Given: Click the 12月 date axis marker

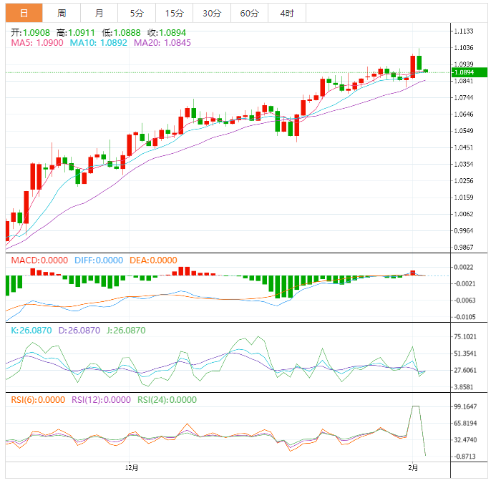Looking at the screenshot, I should click(x=131, y=468).
